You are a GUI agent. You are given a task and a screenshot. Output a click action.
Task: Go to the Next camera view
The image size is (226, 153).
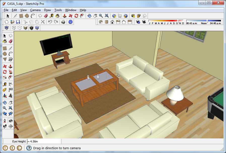pyautogui.click(x=11, y=114)
